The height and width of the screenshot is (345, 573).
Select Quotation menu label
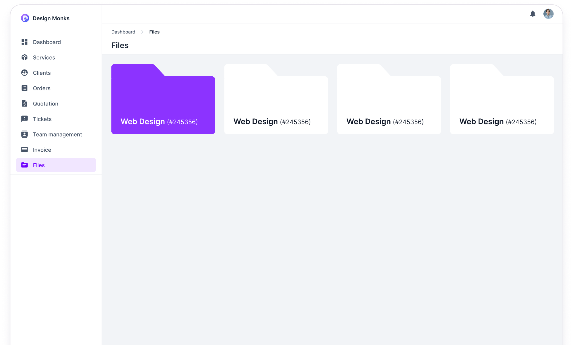46,104
